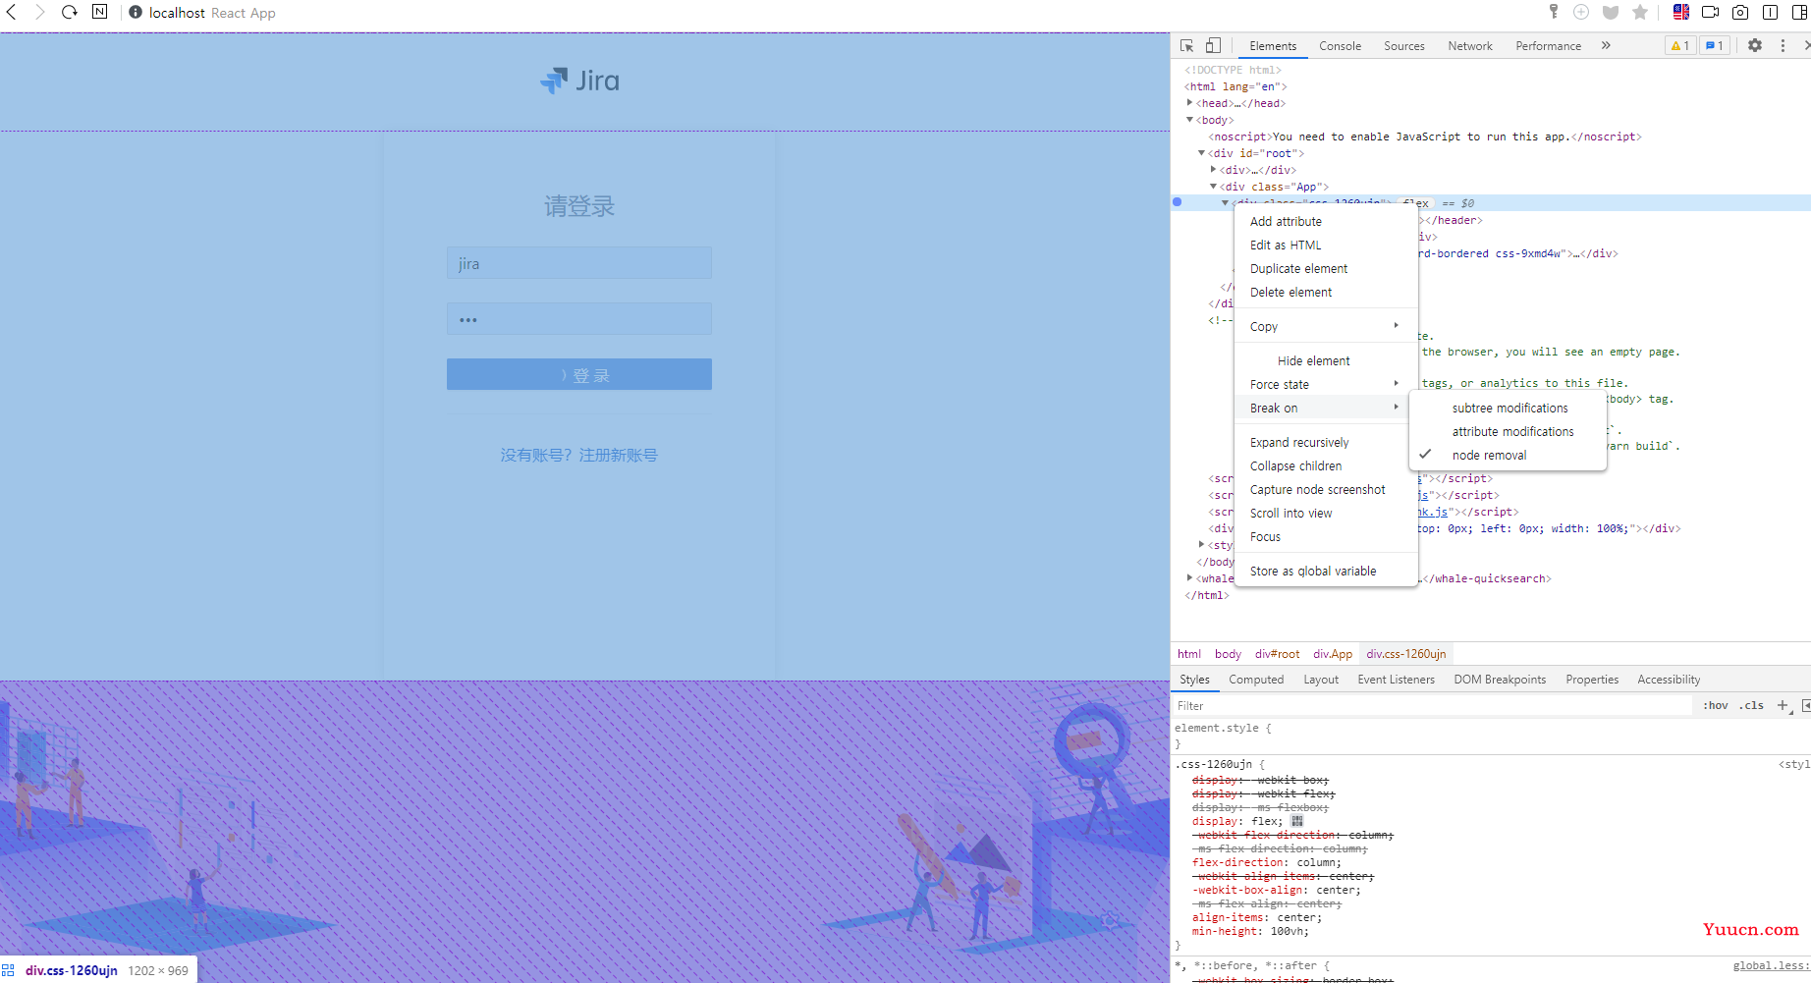The height and width of the screenshot is (983, 1811).
Task: Switch to the Console tab
Action: pos(1340,46)
